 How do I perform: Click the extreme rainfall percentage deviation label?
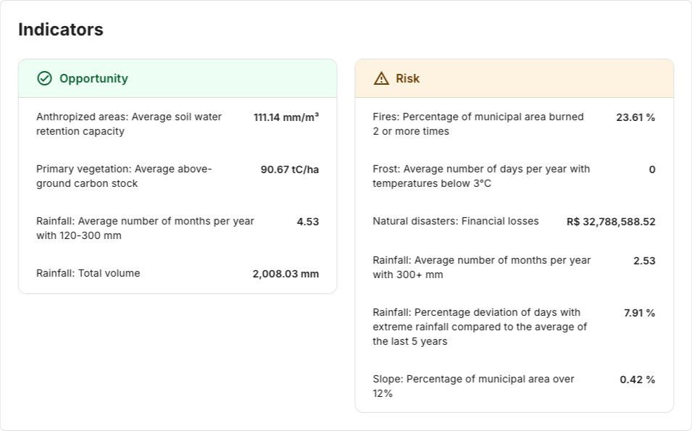click(480, 327)
